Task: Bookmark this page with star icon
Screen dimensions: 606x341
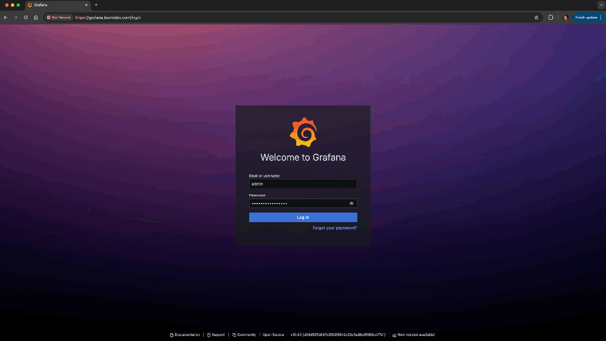Action: [x=536, y=17]
